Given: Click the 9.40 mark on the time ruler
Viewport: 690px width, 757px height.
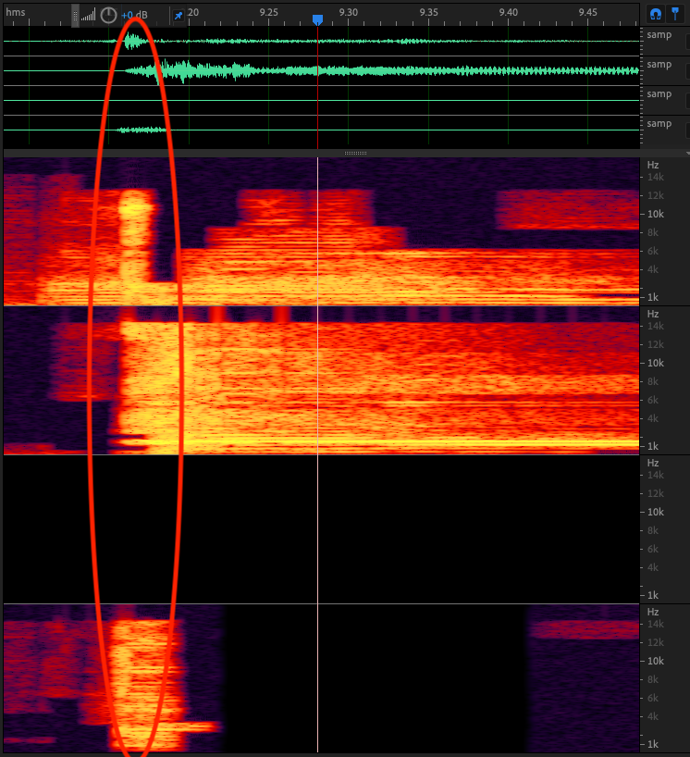Looking at the screenshot, I should point(508,12).
